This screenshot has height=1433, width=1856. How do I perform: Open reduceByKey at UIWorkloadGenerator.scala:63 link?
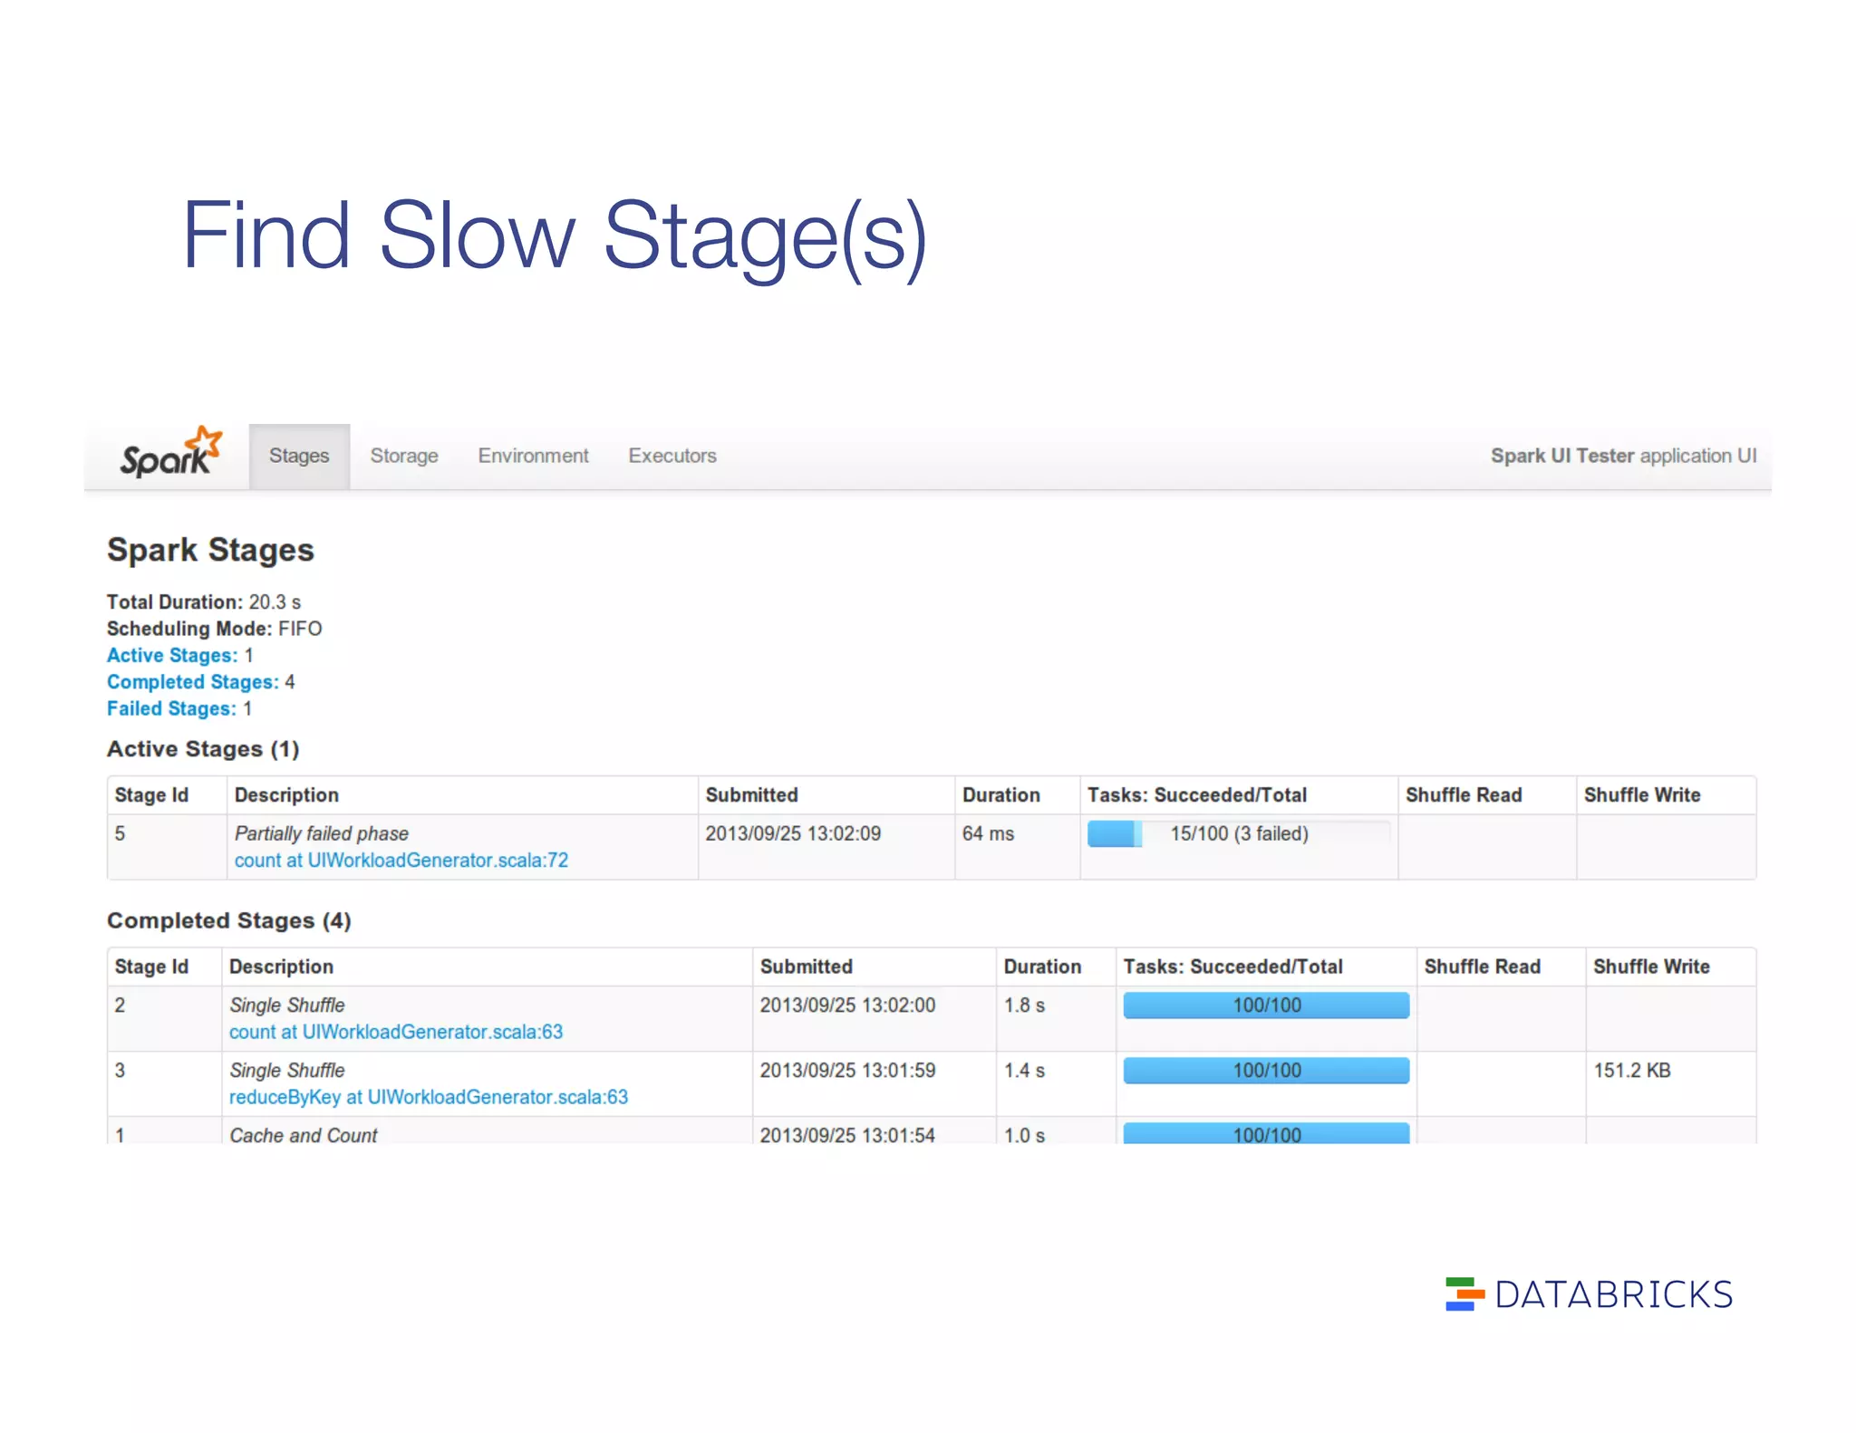[x=429, y=1097]
